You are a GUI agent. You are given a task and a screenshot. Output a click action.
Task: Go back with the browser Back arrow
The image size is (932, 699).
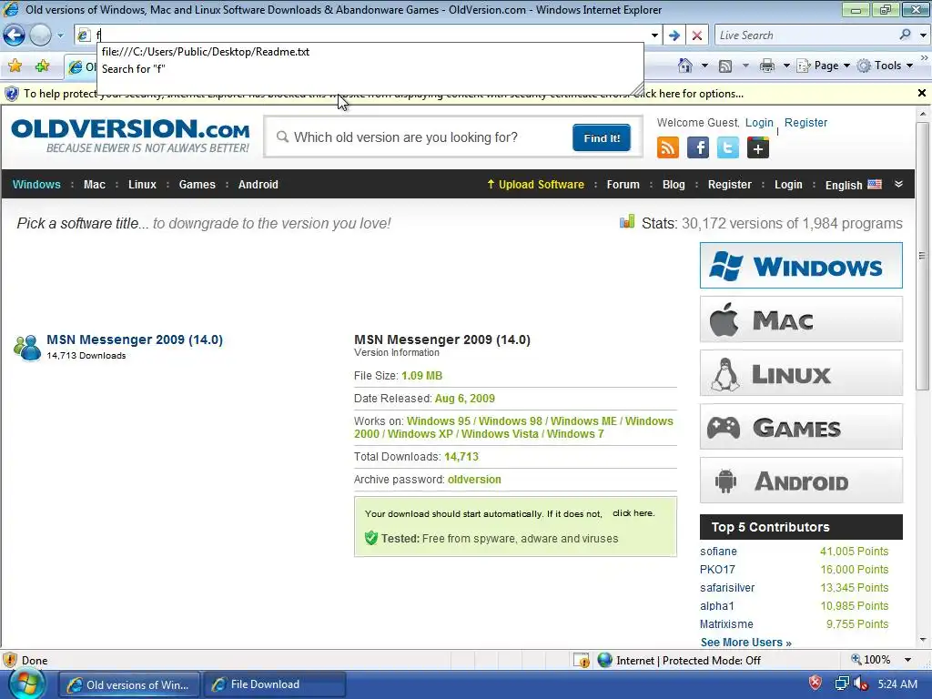click(x=15, y=35)
